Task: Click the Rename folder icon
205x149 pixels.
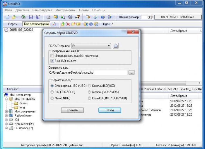Action: (x=78, y=24)
